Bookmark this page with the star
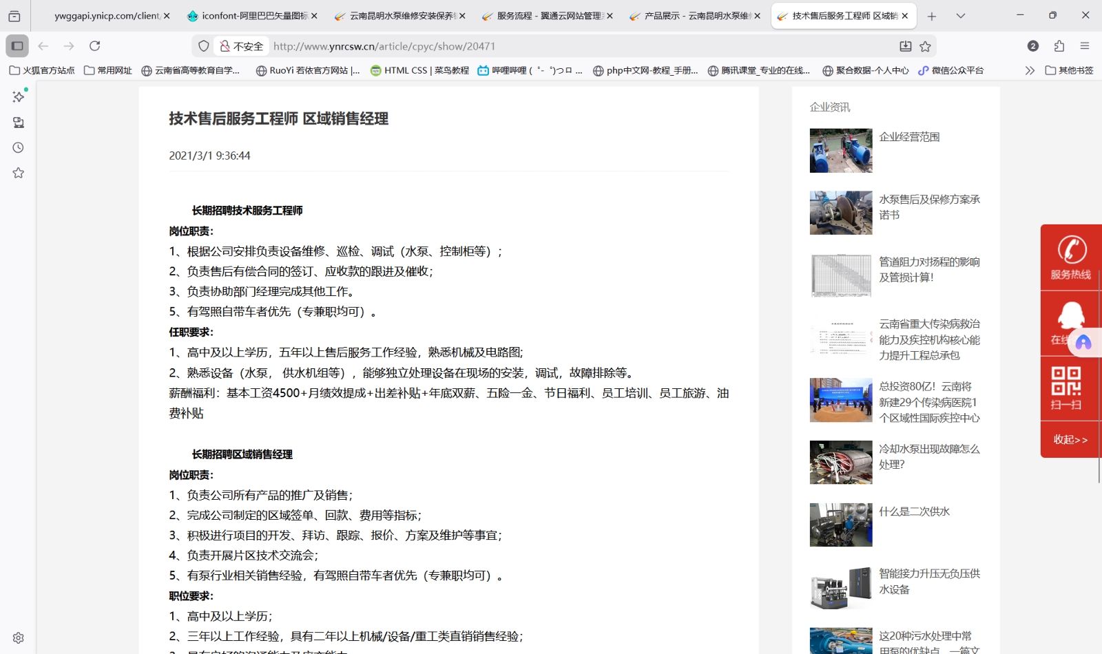 click(924, 46)
